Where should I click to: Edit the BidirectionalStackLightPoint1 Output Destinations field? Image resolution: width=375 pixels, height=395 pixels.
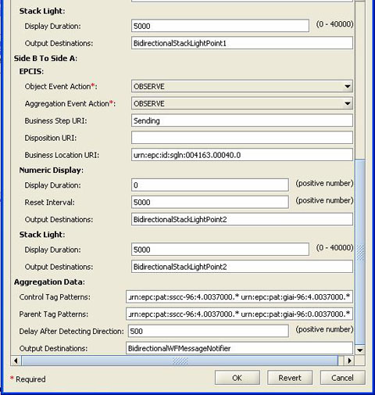[x=242, y=43]
